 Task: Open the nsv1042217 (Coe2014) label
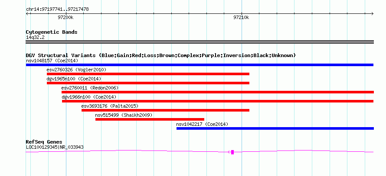pyautogui.click(x=203, y=124)
